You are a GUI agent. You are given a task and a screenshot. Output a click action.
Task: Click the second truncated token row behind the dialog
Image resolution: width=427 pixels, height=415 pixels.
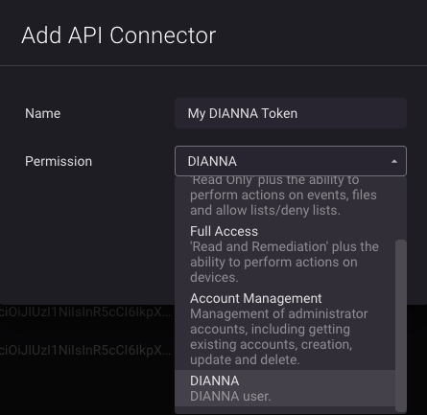85,351
